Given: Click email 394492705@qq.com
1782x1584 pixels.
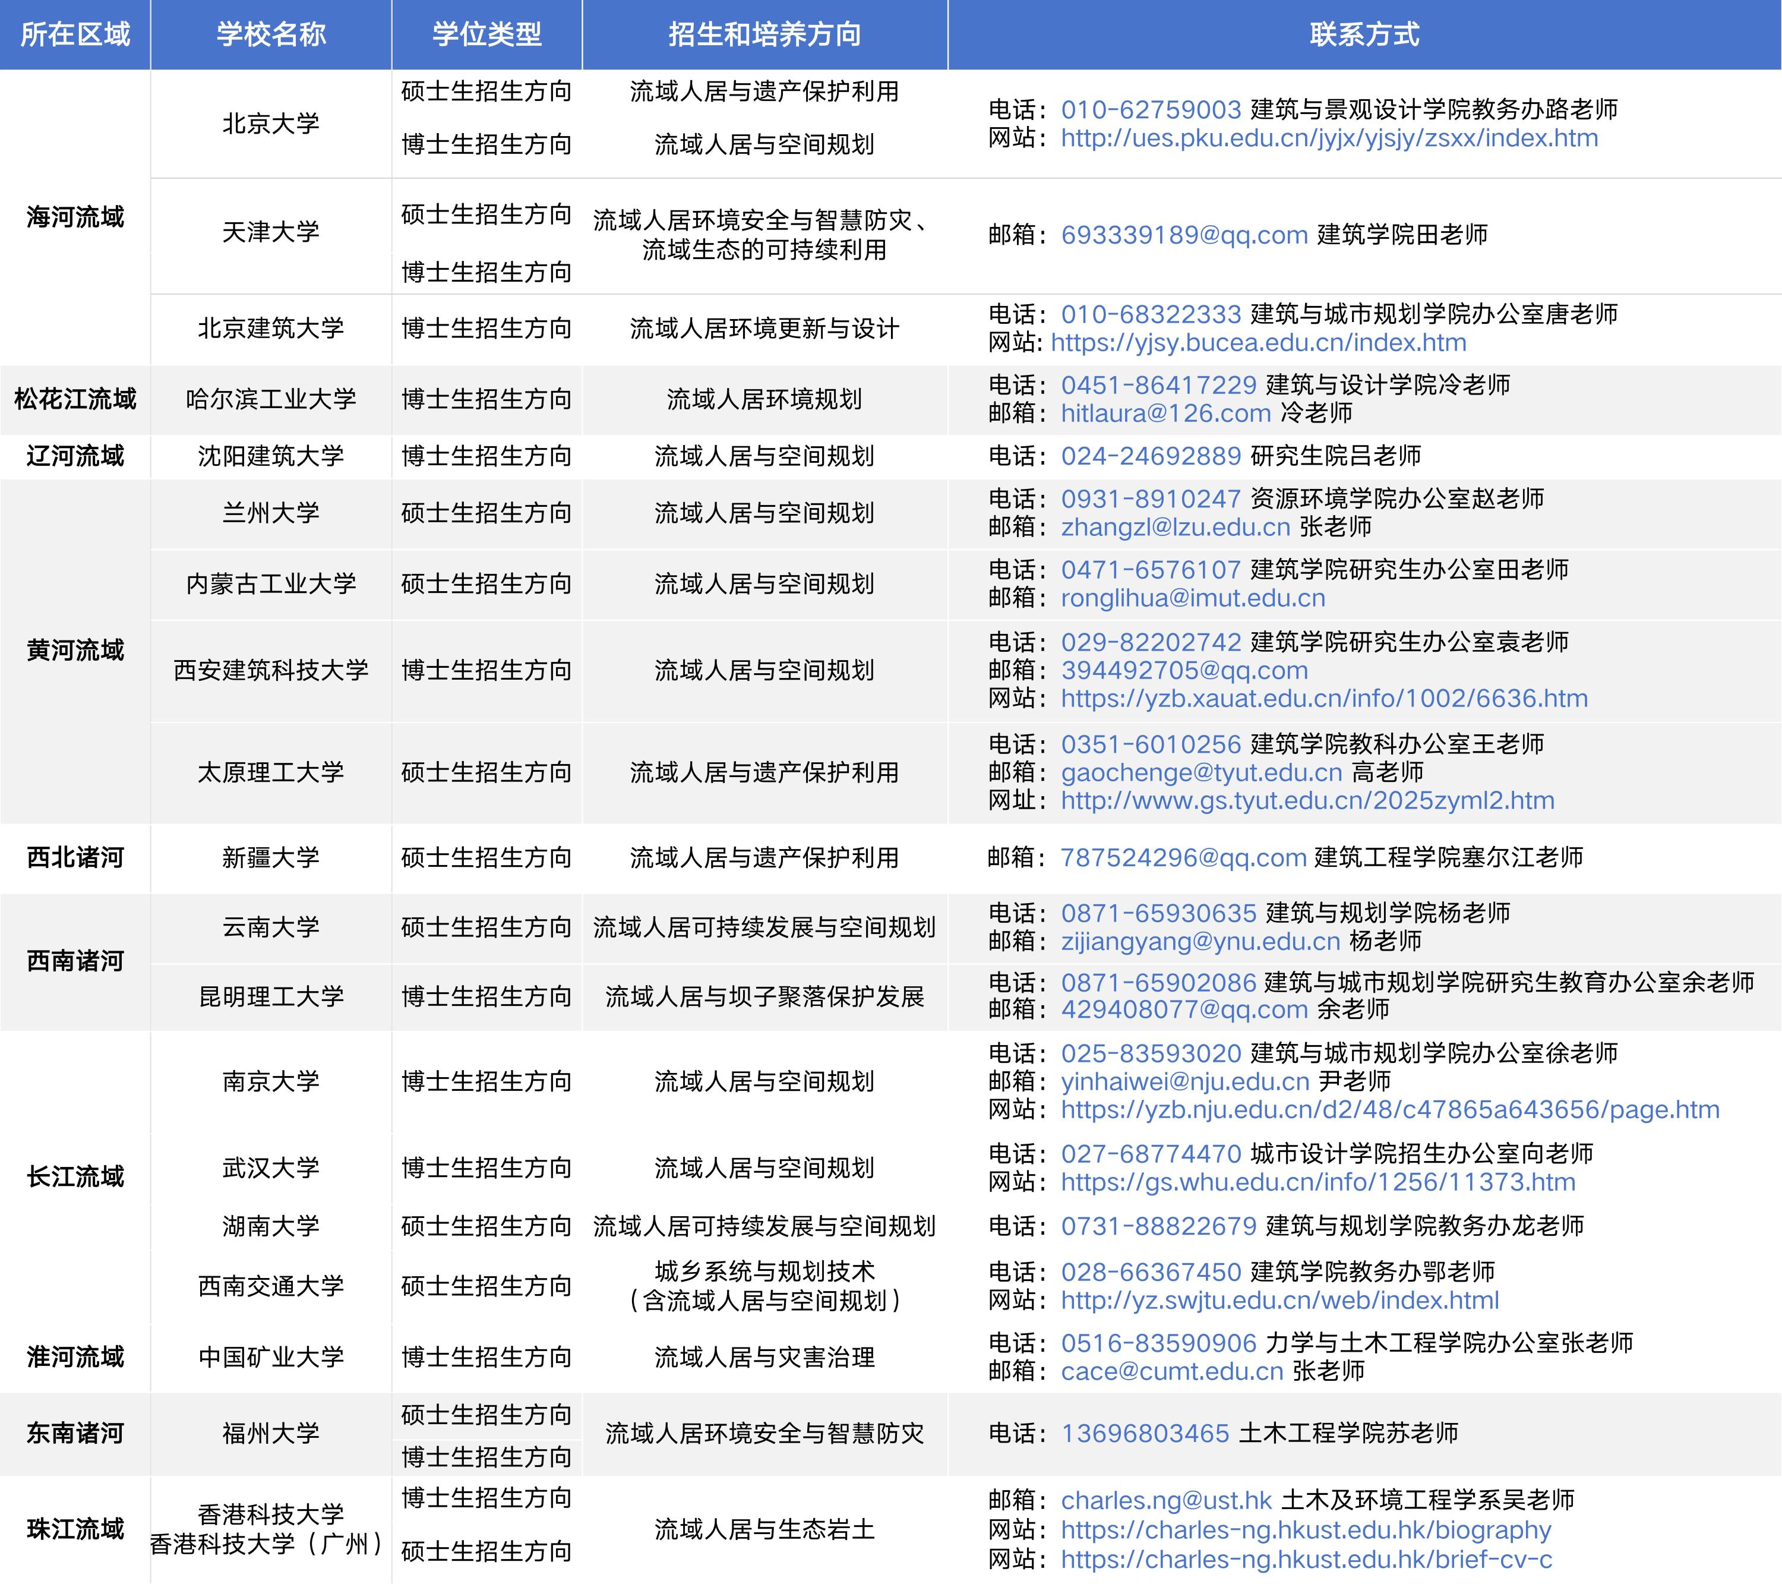Looking at the screenshot, I should [x=1184, y=670].
